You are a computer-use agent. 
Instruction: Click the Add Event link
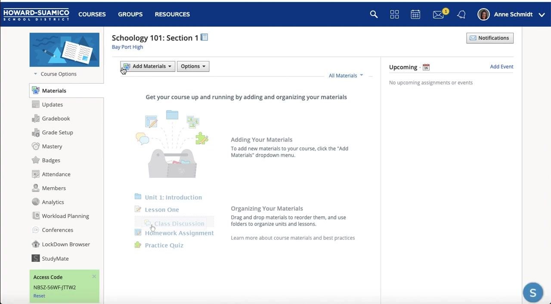tap(501, 67)
